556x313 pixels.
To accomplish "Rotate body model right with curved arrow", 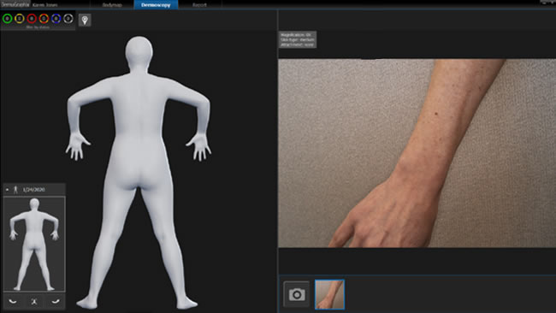I will pyautogui.click(x=56, y=302).
